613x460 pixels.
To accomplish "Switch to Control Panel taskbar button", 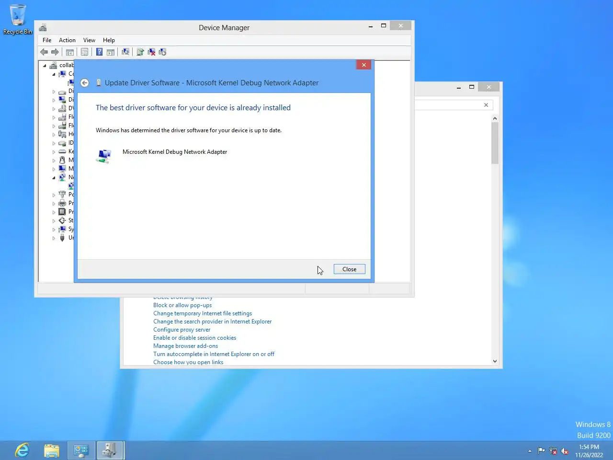I will point(81,450).
